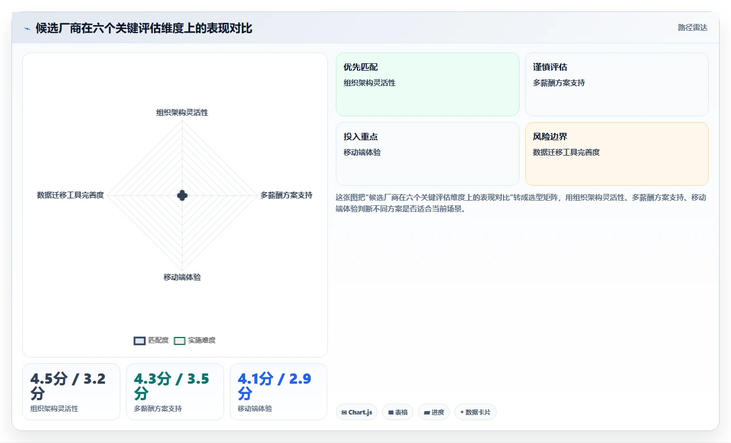Image resolution: width=731 pixels, height=443 pixels.
Task: Click the 数据迁移工具完善度 radar axis label
Action: coord(71,195)
